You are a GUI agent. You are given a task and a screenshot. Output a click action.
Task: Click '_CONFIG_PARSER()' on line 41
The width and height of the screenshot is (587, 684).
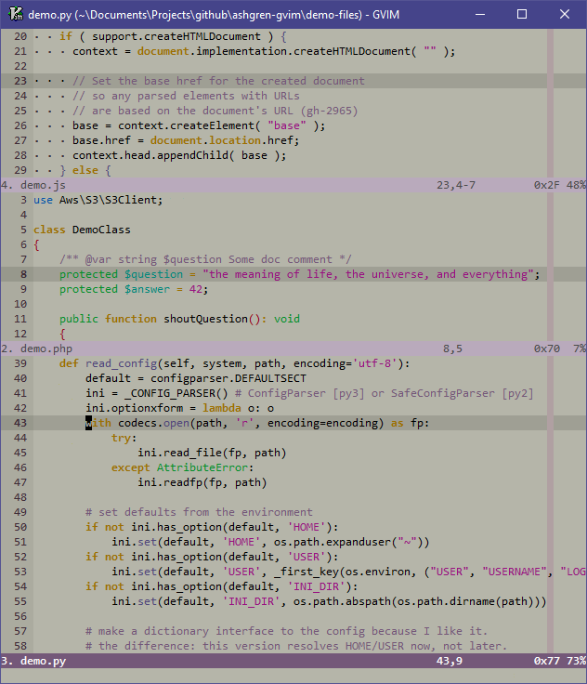coord(176,393)
